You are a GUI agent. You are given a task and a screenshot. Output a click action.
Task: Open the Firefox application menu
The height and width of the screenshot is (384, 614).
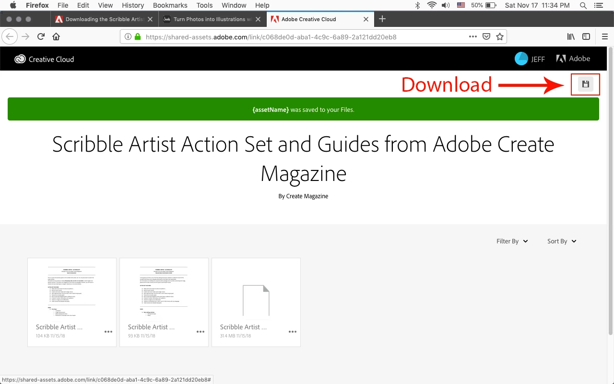pos(37,5)
